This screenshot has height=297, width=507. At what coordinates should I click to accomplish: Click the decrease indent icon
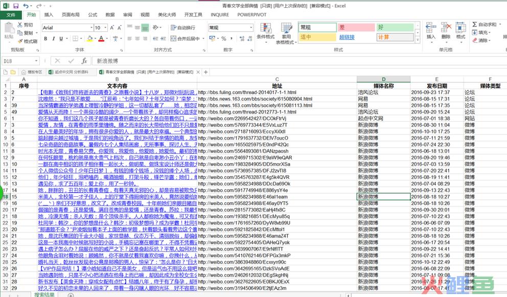coord(155,38)
